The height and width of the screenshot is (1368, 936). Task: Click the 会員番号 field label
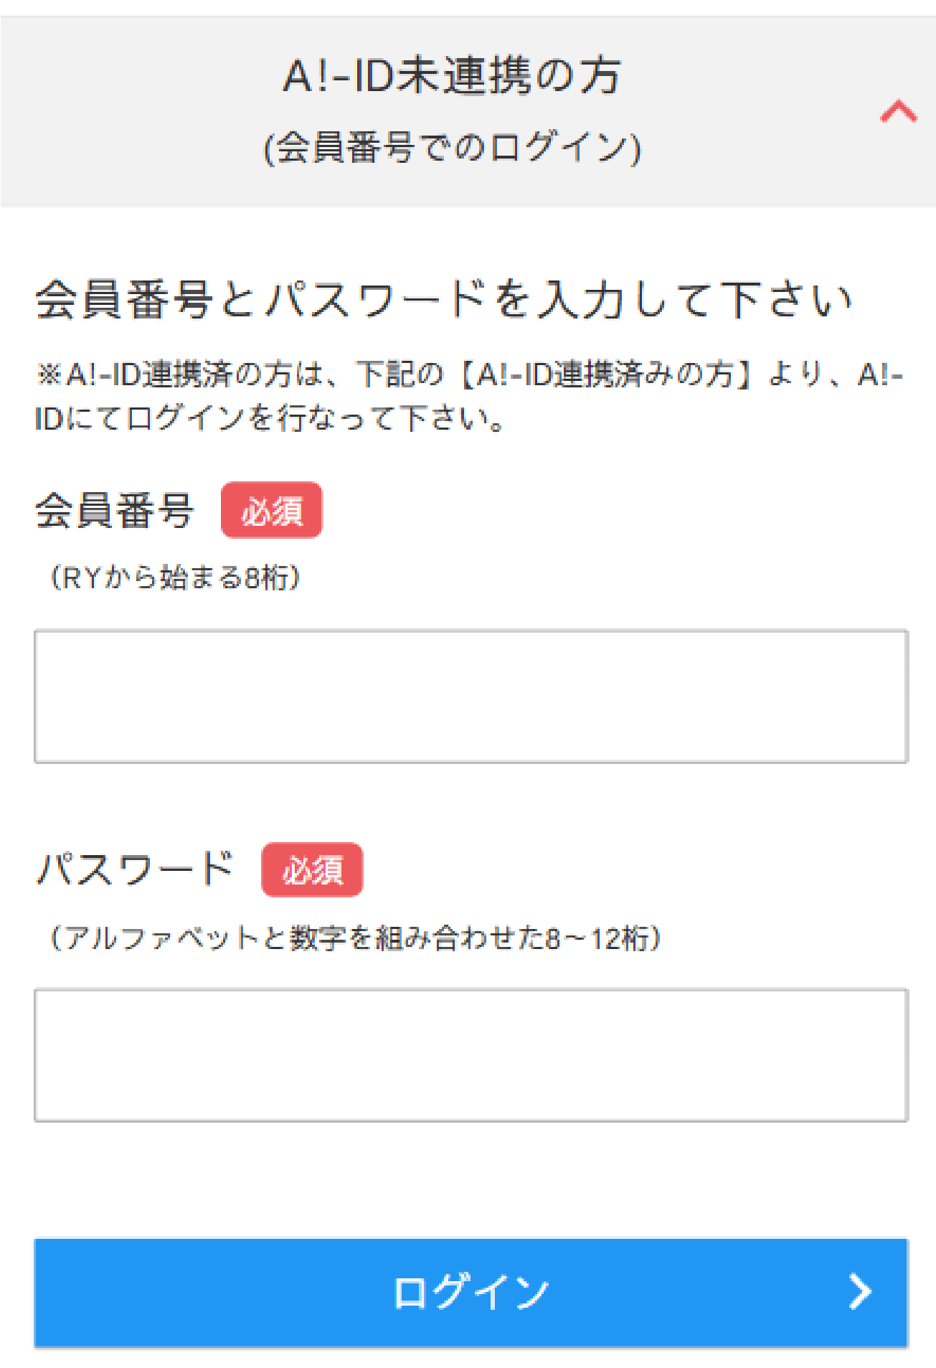pos(115,511)
